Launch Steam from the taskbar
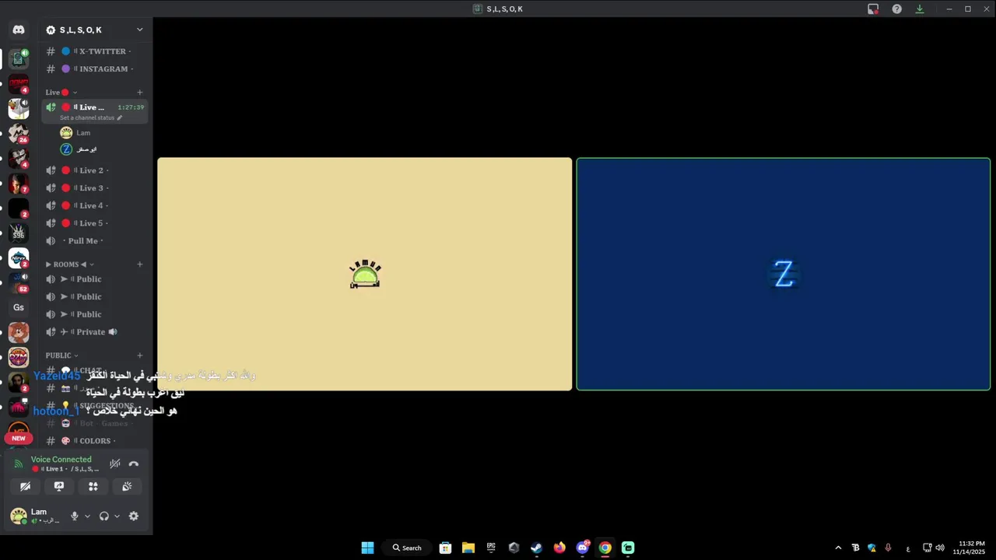Viewport: 996px width, 560px height. click(536, 548)
